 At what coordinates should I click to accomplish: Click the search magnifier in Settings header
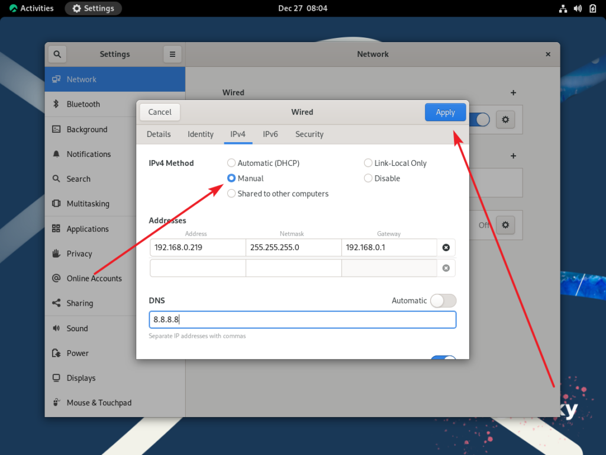coord(57,54)
